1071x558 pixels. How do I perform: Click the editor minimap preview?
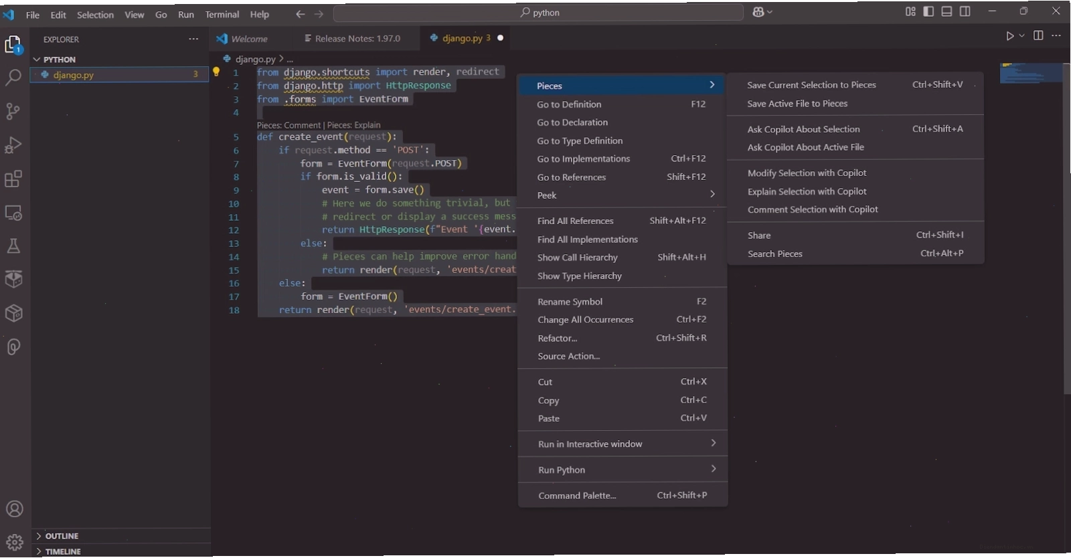pos(1031,73)
